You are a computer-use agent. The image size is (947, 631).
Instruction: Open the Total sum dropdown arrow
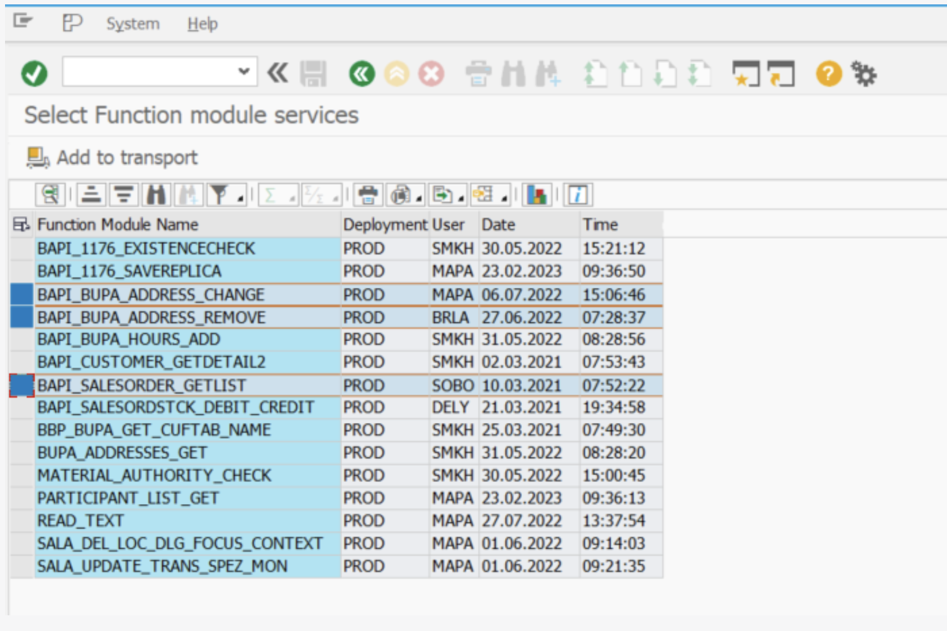click(x=292, y=199)
